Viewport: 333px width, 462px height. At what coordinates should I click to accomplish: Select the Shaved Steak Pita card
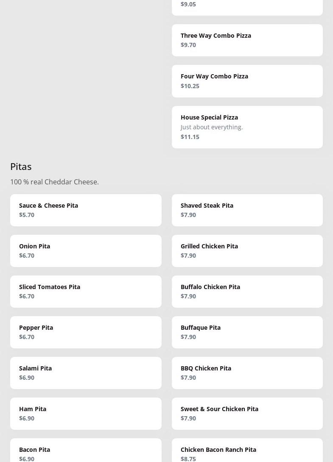247,210
